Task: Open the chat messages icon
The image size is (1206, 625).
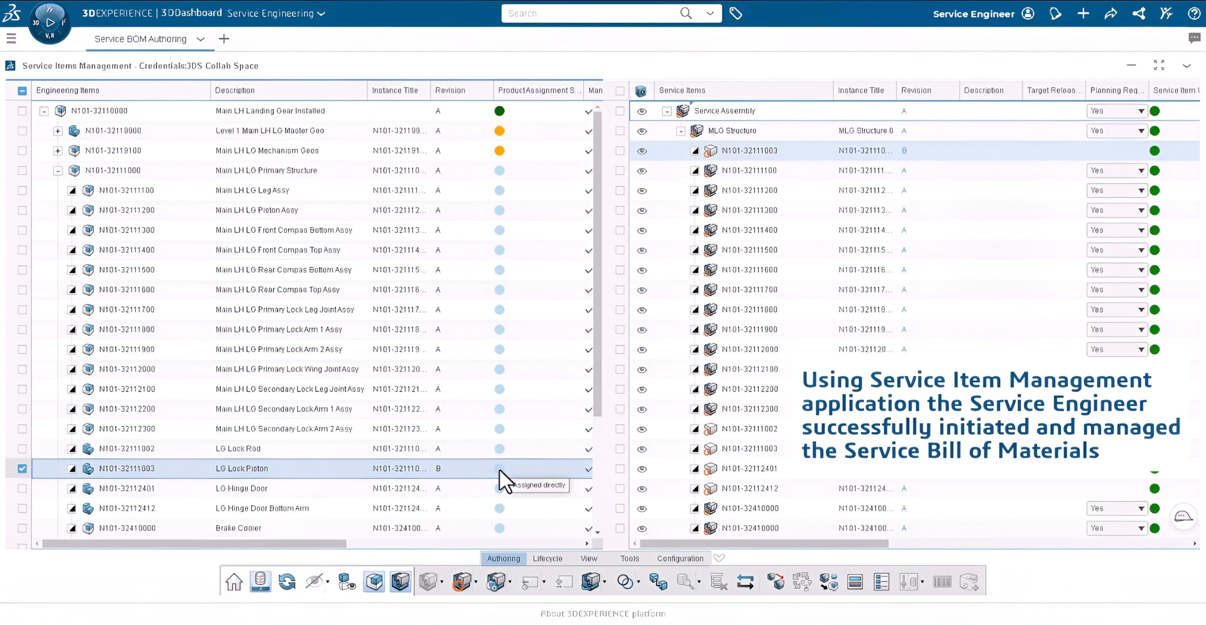Action: coord(1194,39)
